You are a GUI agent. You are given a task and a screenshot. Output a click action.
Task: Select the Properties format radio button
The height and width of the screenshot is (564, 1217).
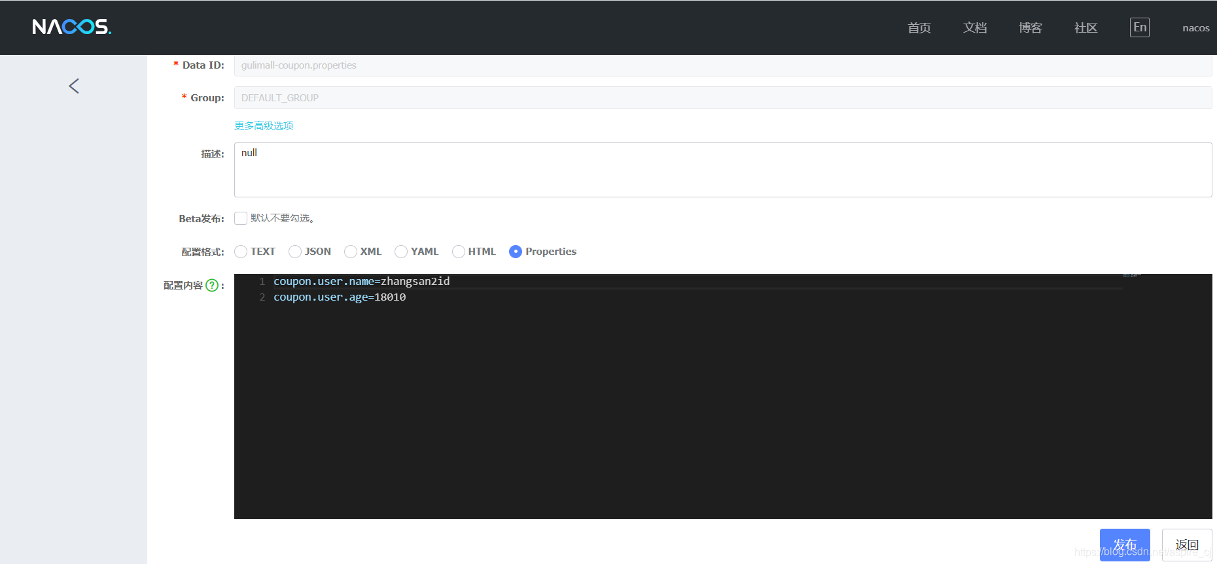[x=516, y=252]
